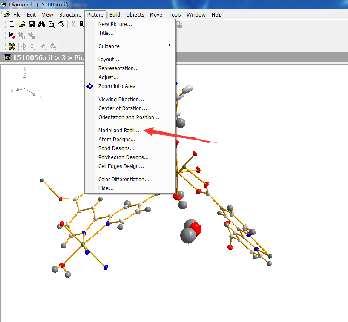
Task: Select Title... menu entry
Action: 130,33
